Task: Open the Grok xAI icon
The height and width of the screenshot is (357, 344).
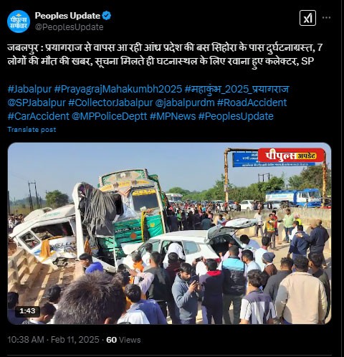Action: coord(307,18)
